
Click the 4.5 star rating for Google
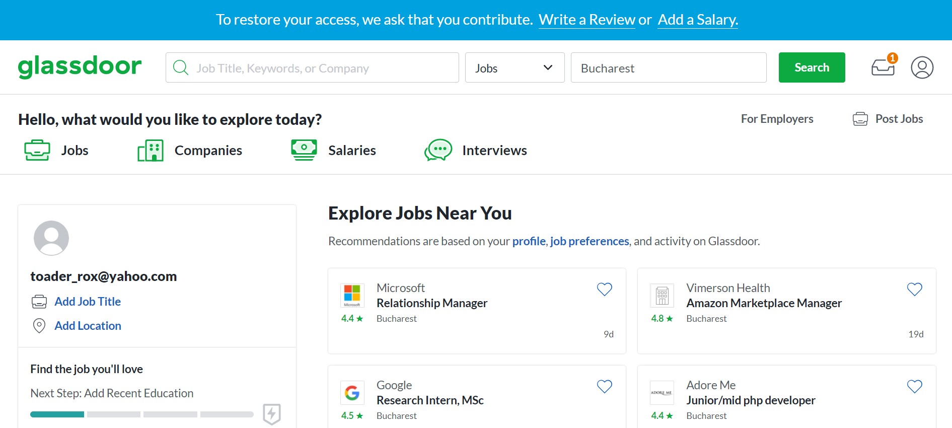click(x=352, y=416)
